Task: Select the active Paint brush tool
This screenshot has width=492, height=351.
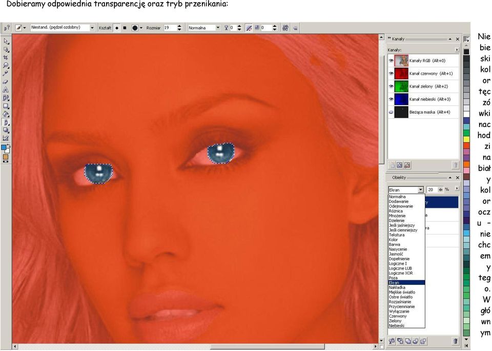Action: (6, 122)
